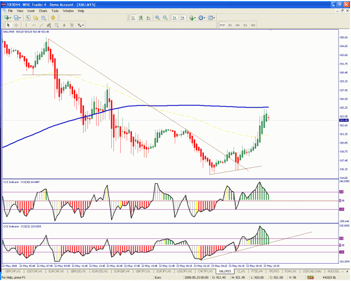Switch to the EURJPY,H1 chart tab
This screenshot has width=351, height=281.
pos(165,271)
